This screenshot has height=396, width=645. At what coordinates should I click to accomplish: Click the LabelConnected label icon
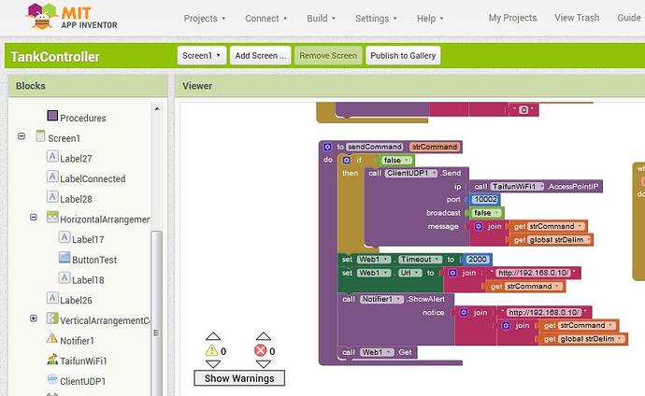52,177
